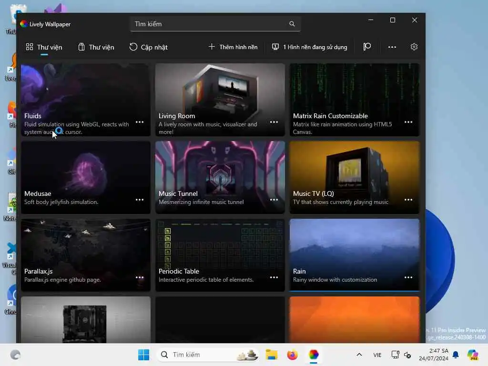Open options menu for Music Tunnel wallpaper
Viewport: 488px width, 366px height.
pos(274,200)
